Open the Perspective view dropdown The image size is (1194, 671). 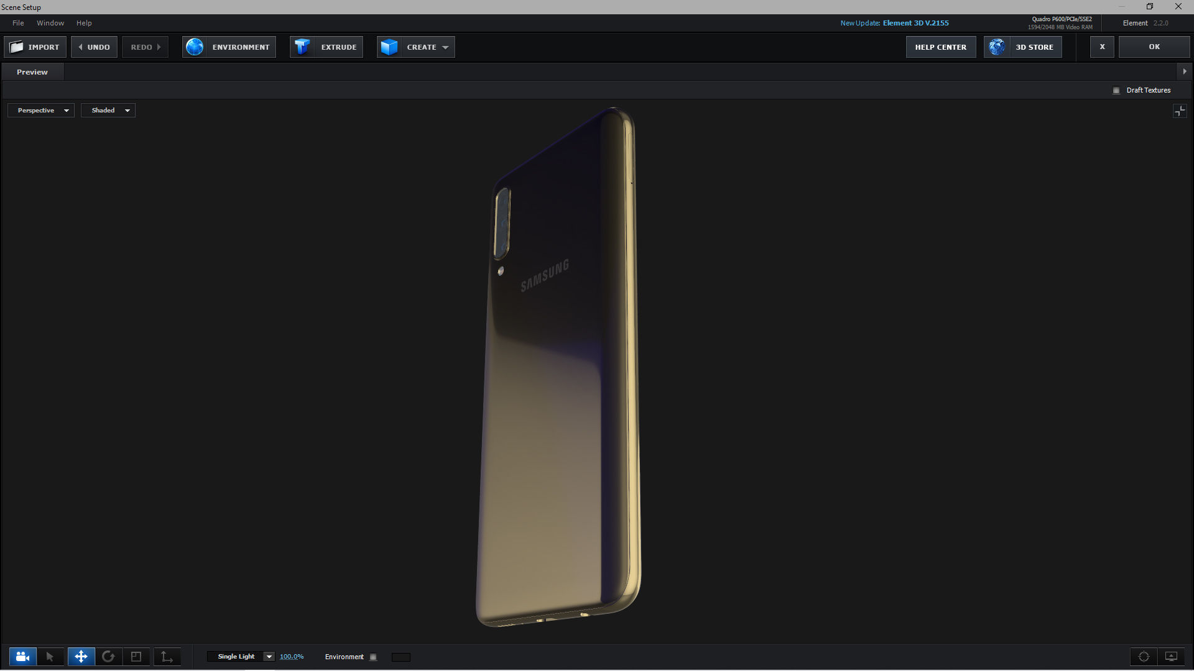pos(41,111)
